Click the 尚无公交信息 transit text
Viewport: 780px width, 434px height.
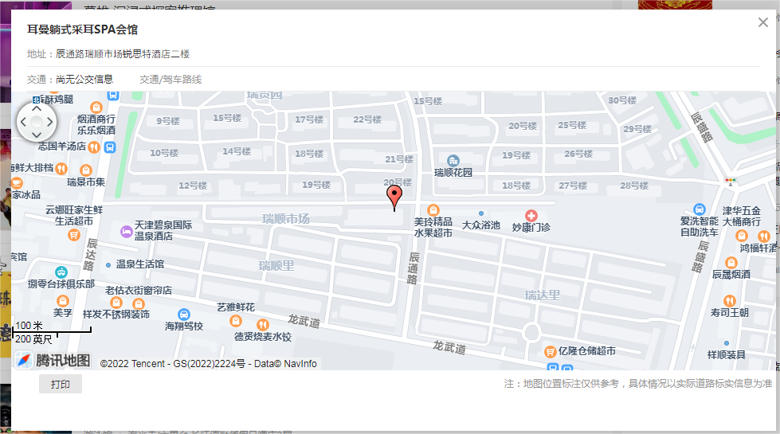(84, 80)
